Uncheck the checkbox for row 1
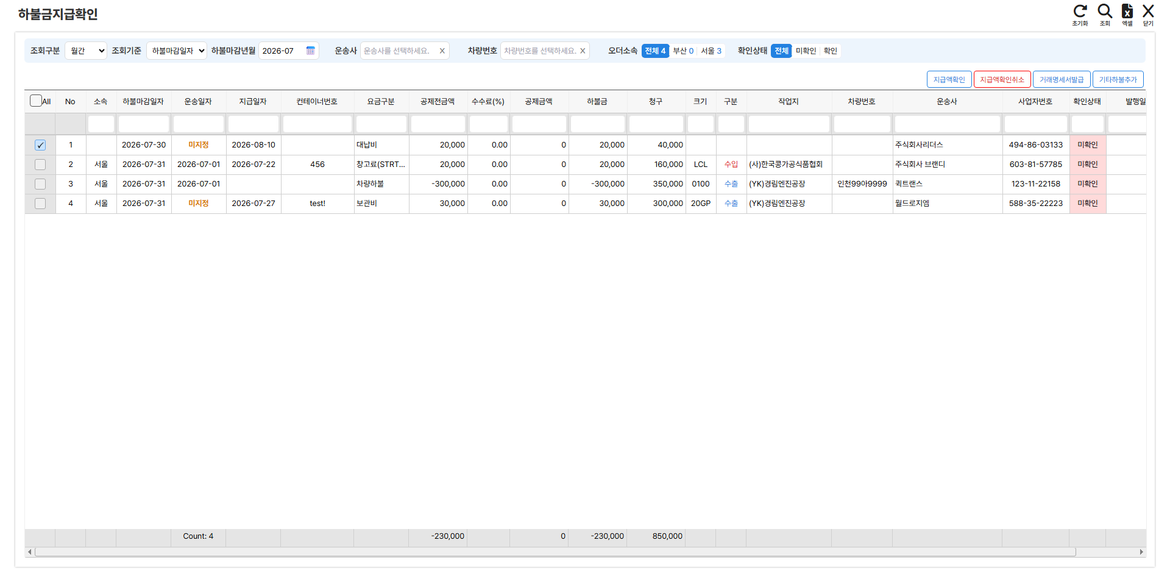The height and width of the screenshot is (579, 1170). pyautogui.click(x=40, y=145)
